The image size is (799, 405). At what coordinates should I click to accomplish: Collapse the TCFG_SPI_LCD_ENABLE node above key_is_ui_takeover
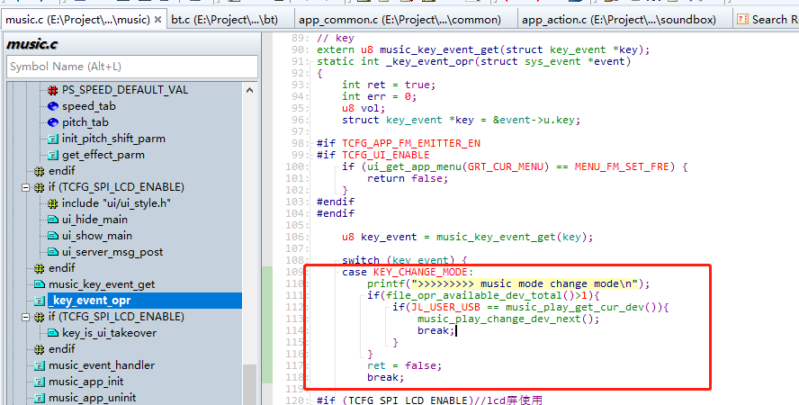pyautogui.click(x=25, y=317)
